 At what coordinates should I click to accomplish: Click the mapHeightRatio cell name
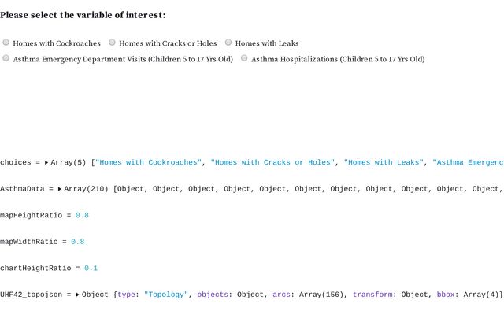31,215
